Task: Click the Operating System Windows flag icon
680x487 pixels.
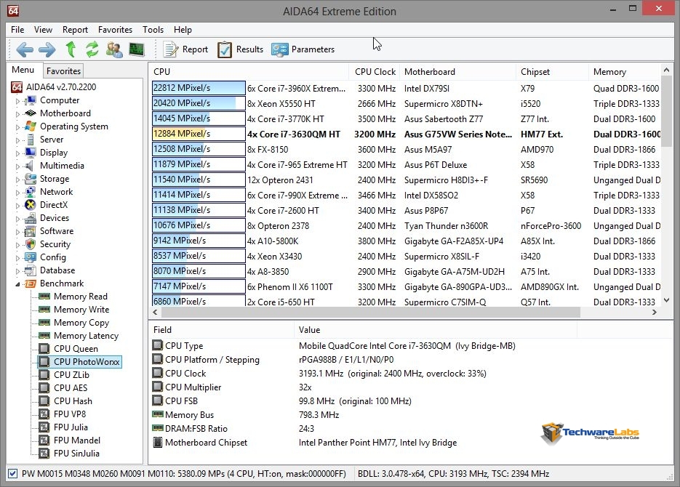Action: point(31,126)
